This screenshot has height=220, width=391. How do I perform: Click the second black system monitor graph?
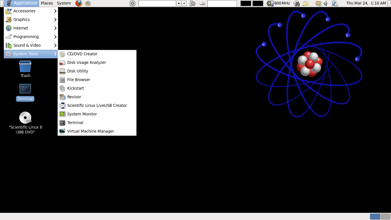click(x=258, y=3)
